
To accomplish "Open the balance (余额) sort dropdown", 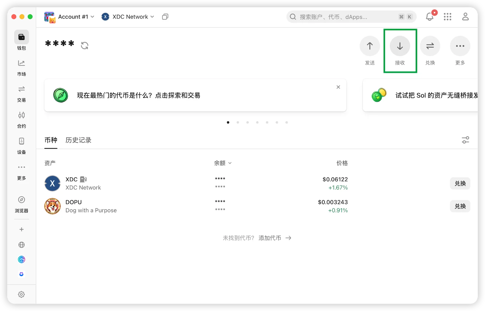I will (x=223, y=163).
